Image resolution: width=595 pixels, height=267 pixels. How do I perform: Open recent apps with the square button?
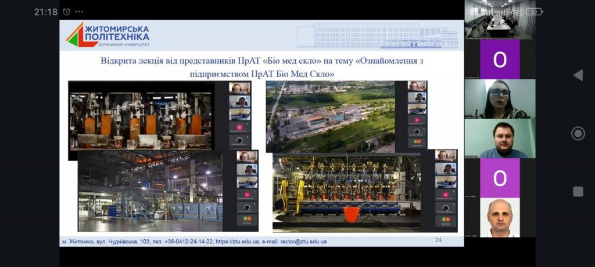pyautogui.click(x=578, y=192)
